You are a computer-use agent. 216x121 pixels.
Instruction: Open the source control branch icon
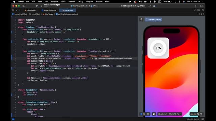coord(42,6)
